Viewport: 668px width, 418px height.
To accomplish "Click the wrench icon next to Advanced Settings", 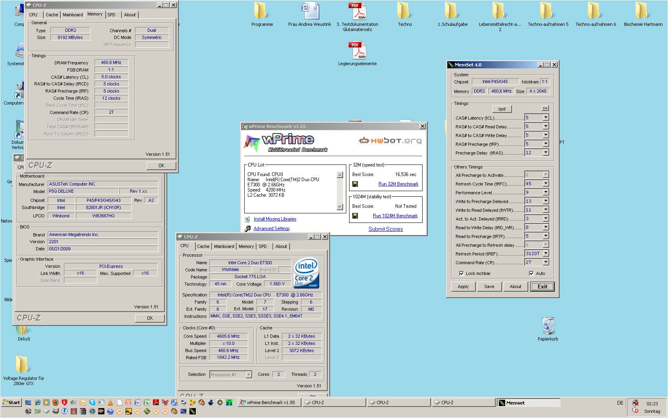I will click(247, 228).
